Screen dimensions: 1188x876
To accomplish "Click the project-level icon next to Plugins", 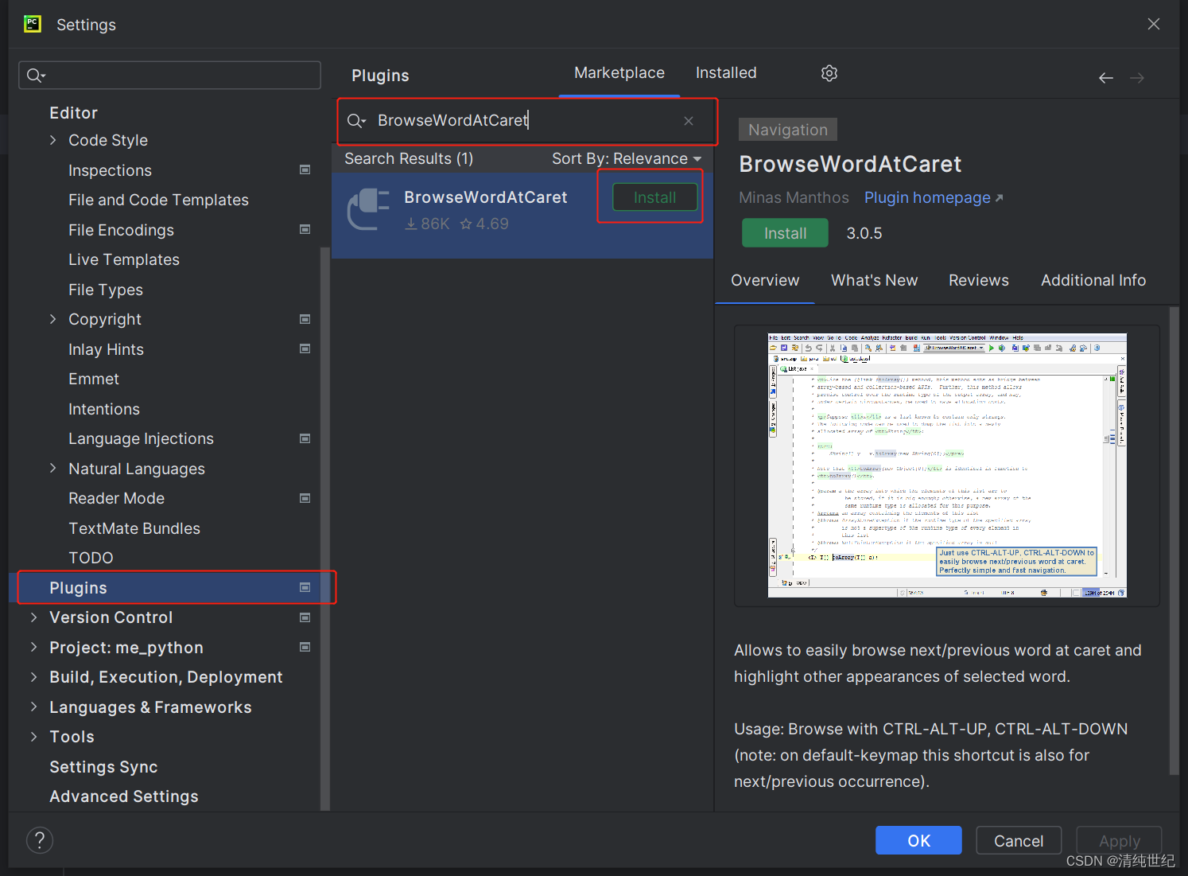I will (x=305, y=587).
